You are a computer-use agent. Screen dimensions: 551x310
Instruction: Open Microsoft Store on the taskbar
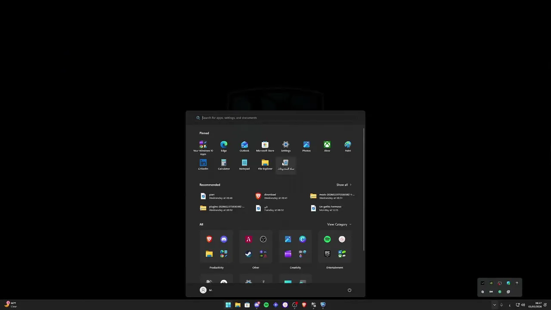coord(247,305)
